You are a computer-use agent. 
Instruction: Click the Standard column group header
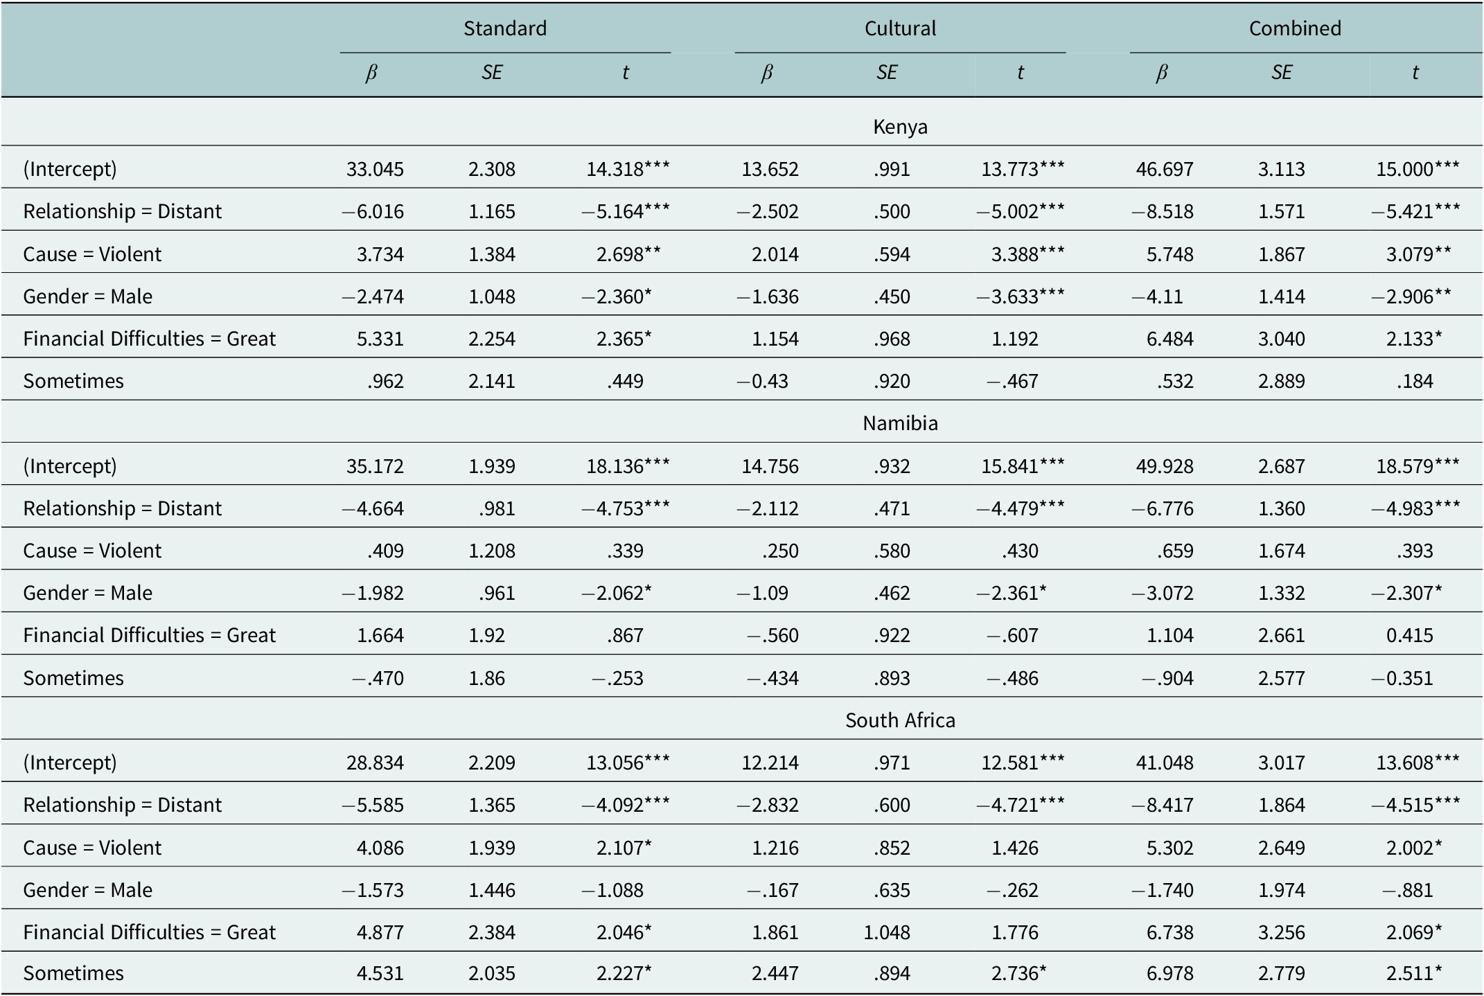[505, 28]
